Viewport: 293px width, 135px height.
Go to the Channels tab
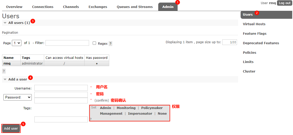pyautogui.click(x=71, y=7)
